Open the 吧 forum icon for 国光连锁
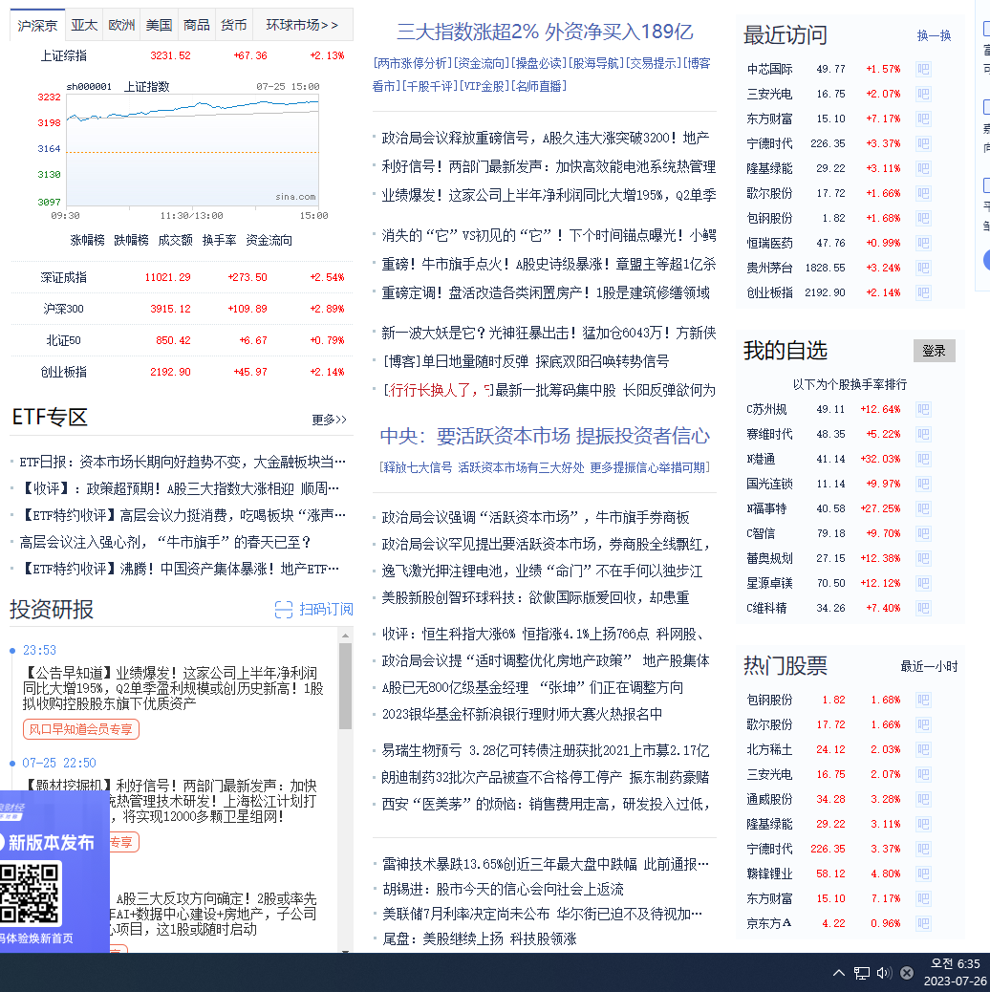The image size is (990, 992). (923, 484)
